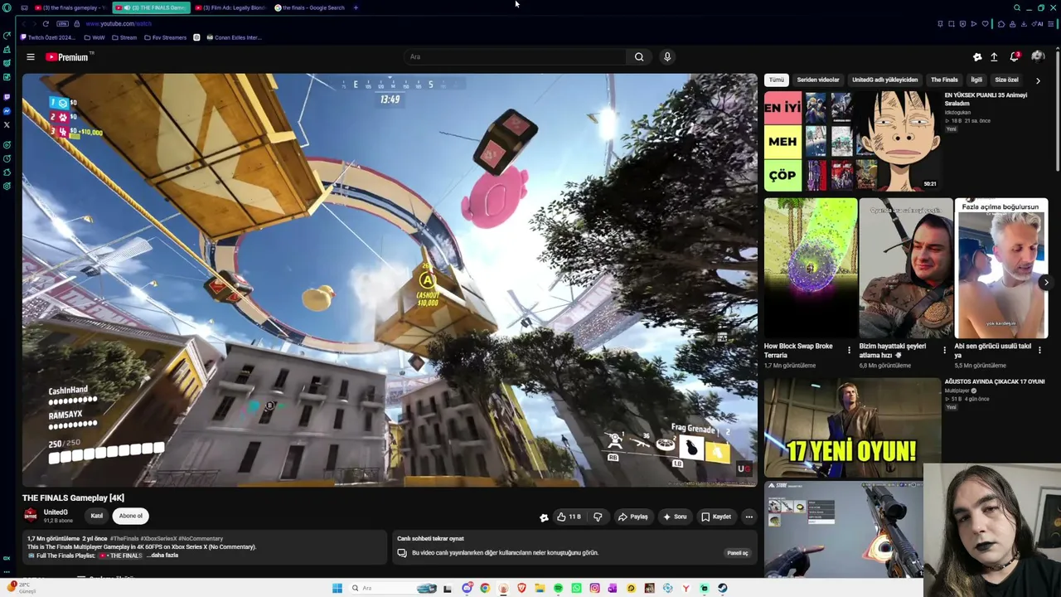
Task: Open the browser heart bookmarks icon
Action: tap(986, 24)
